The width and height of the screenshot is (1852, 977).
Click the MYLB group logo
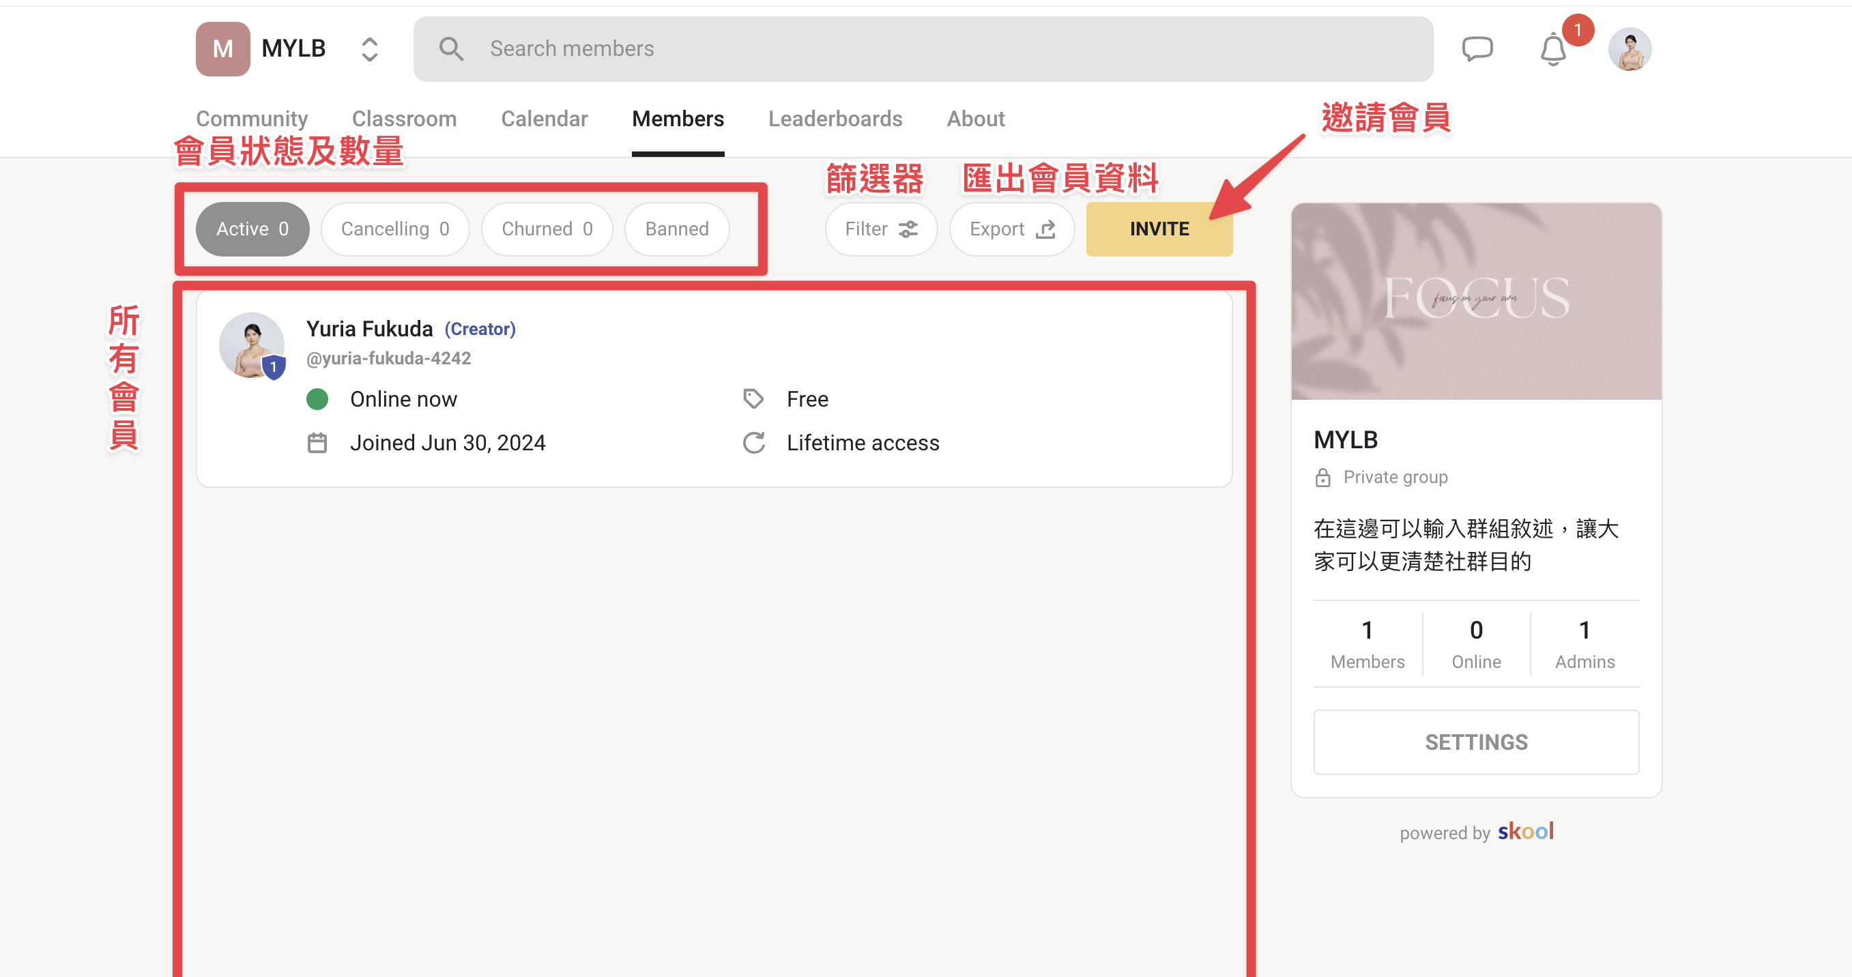coord(223,49)
